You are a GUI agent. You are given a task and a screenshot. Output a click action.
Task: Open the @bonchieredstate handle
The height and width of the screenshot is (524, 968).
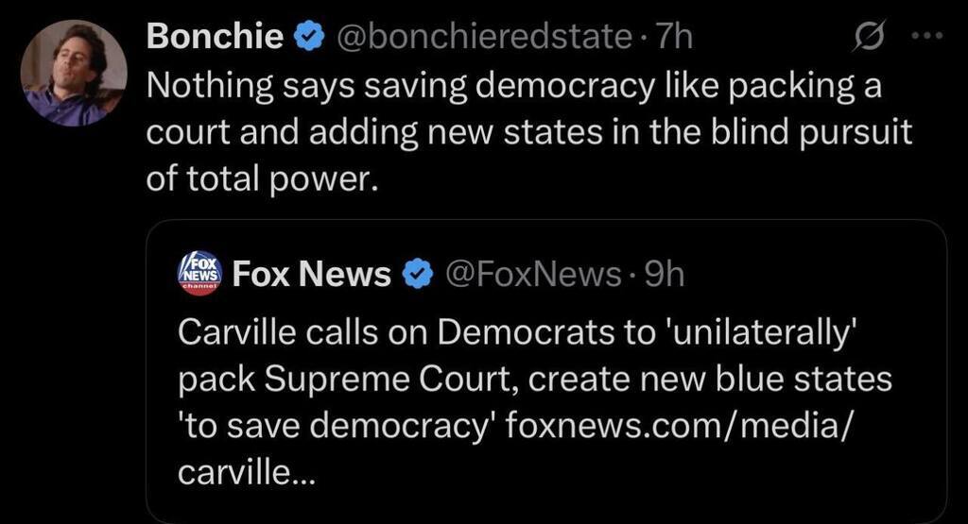point(483,38)
